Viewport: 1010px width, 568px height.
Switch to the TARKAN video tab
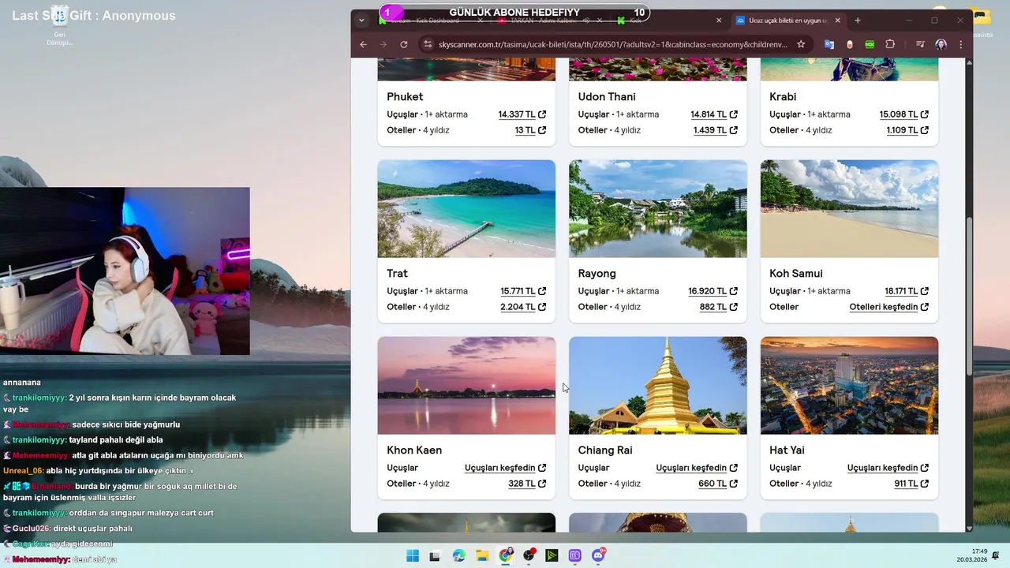(x=550, y=21)
